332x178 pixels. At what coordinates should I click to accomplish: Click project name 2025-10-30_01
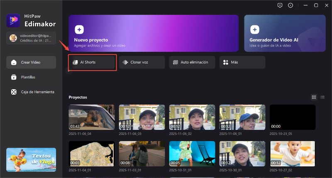(x=230, y=170)
